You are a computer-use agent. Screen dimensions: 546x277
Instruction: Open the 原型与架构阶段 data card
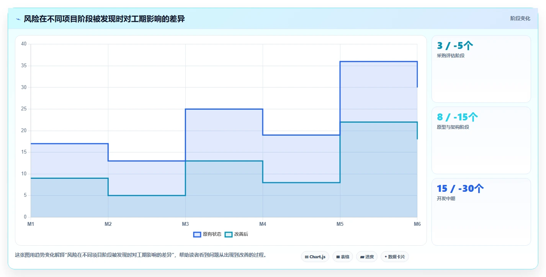coord(481,140)
